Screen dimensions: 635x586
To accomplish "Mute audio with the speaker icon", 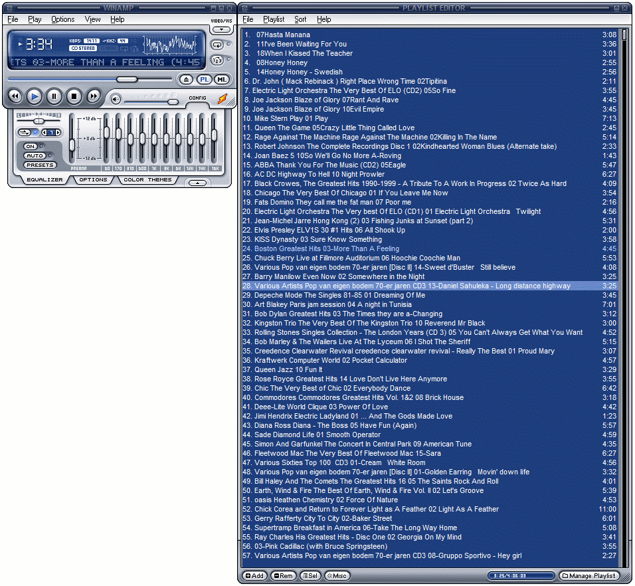I will [x=116, y=99].
